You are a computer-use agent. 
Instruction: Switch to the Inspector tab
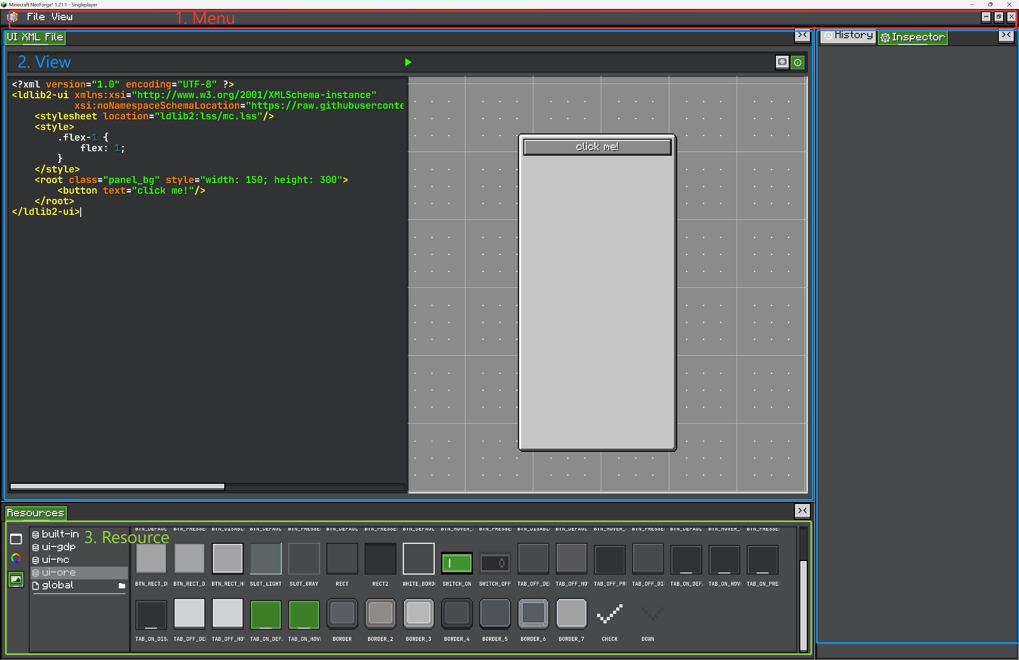coord(912,37)
